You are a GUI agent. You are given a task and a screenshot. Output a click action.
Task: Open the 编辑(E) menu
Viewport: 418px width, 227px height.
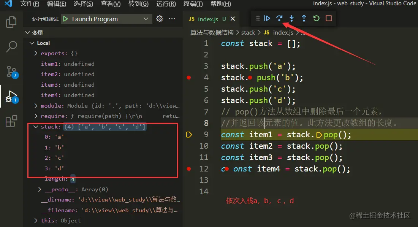coord(57,4)
